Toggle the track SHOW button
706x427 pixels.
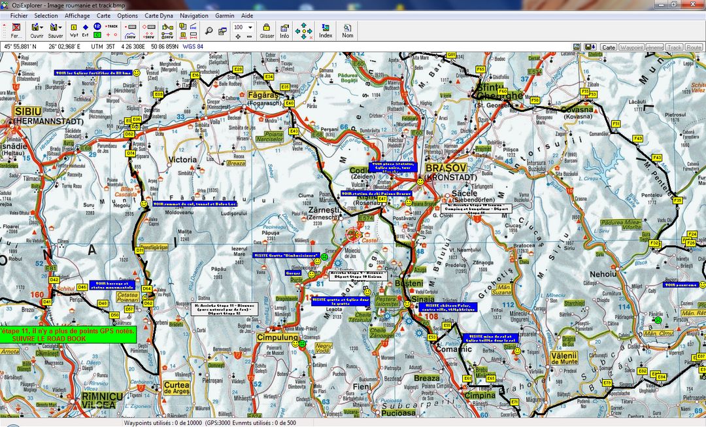[x=131, y=35]
